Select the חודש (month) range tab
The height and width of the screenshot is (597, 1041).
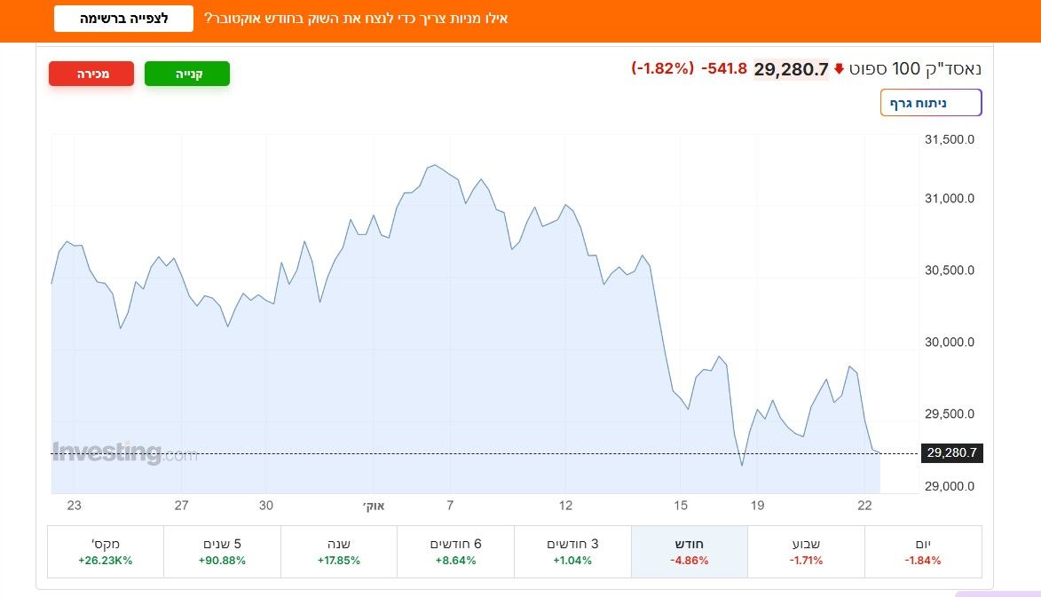coord(690,552)
